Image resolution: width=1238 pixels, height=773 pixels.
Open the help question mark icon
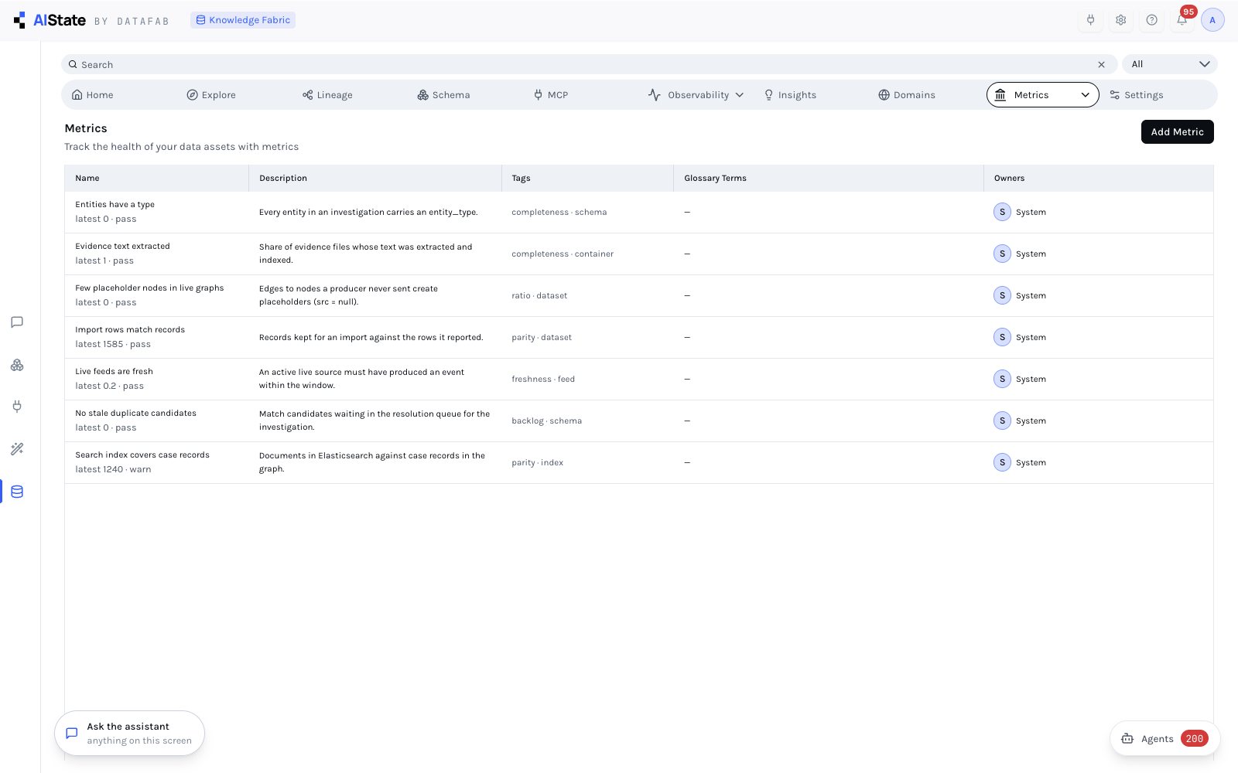pos(1151,20)
